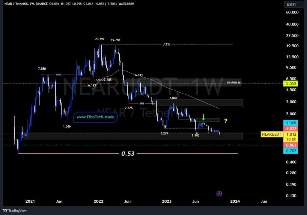Click the 7.580 swing high label

click(x=42, y=69)
